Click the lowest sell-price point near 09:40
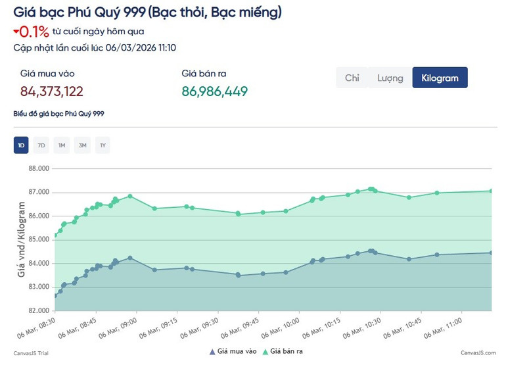Viewport: 506px width, 365px height. [x=238, y=214]
